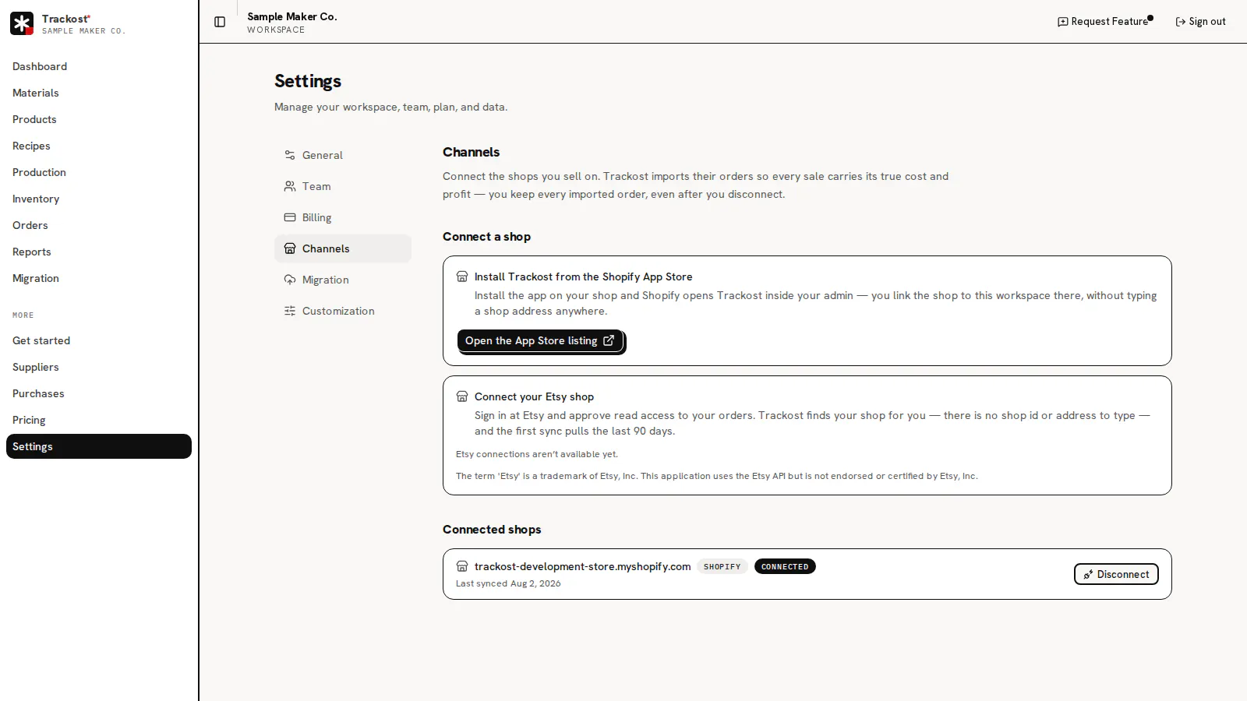This screenshot has height=701, width=1247.
Task: Click the CONNECTED status badge
Action: pos(785,566)
